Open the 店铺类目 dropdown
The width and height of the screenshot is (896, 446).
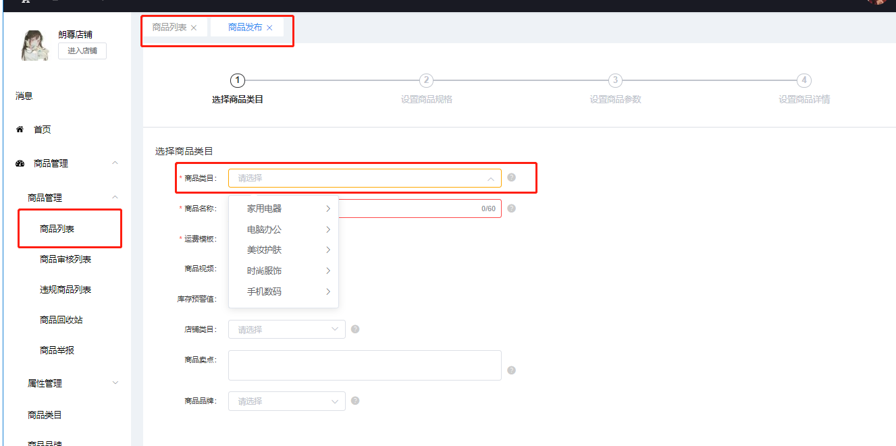click(287, 329)
